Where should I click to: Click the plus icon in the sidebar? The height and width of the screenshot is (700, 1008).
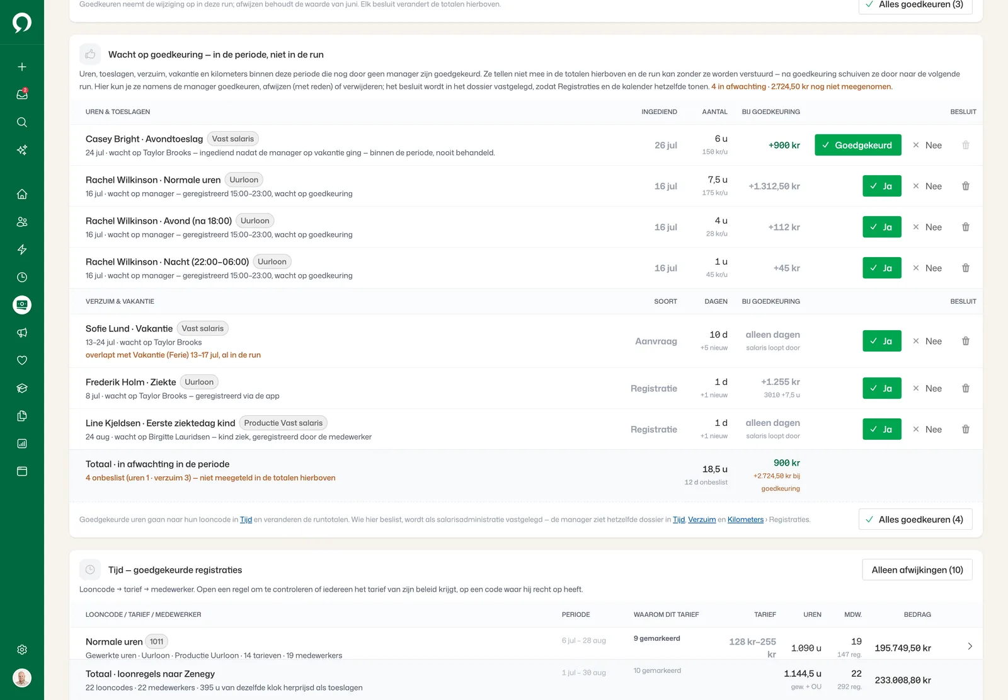pyautogui.click(x=22, y=67)
